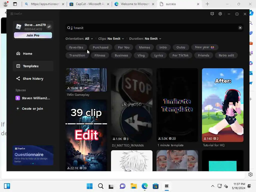Open the Tutorial for HQ template
This screenshot has height=192, width=256.
tap(223, 105)
